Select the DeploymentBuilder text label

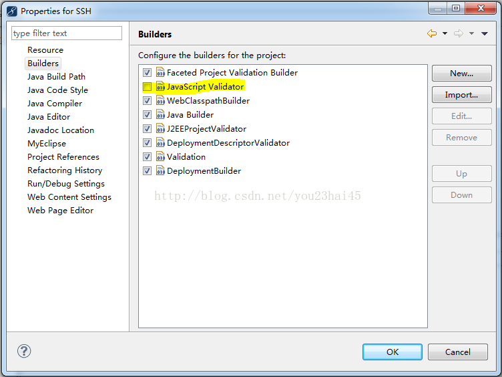(x=204, y=171)
